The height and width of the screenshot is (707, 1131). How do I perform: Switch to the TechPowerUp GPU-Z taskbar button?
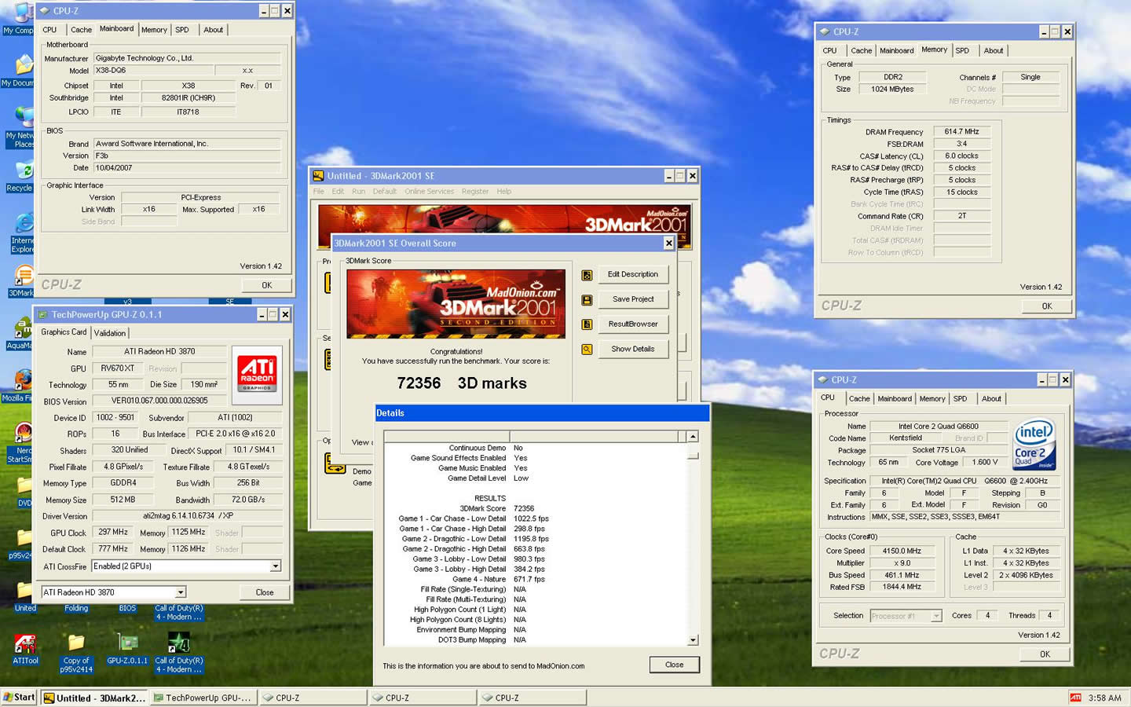(x=203, y=698)
